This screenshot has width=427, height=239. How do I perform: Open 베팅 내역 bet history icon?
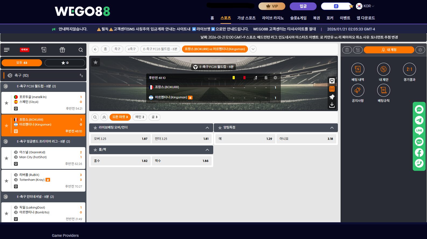[358, 70]
